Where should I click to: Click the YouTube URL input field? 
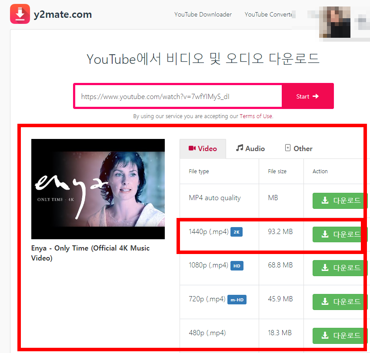pos(178,96)
